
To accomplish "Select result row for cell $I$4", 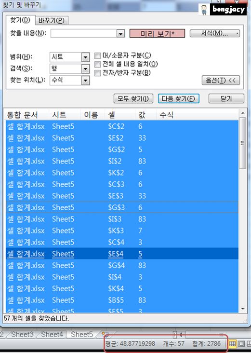I will 122,277.
